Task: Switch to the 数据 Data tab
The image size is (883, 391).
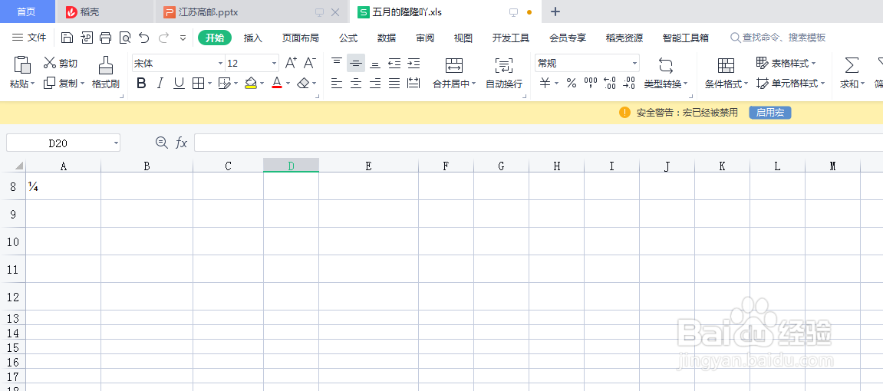Action: [x=387, y=38]
